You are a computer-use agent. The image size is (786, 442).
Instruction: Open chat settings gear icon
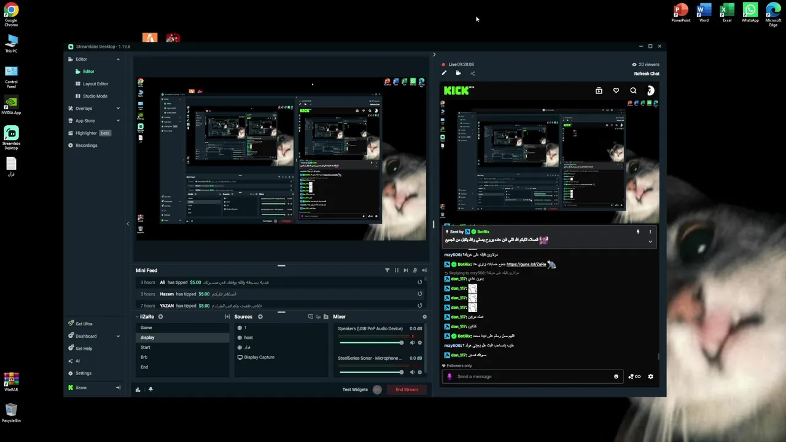tap(650, 376)
